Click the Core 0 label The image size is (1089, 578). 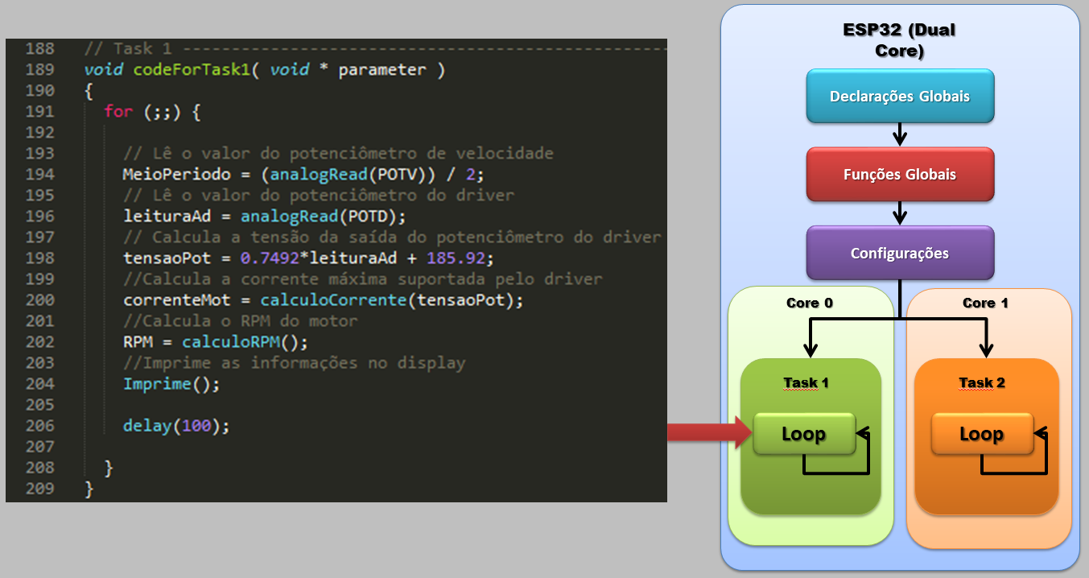[x=810, y=303]
